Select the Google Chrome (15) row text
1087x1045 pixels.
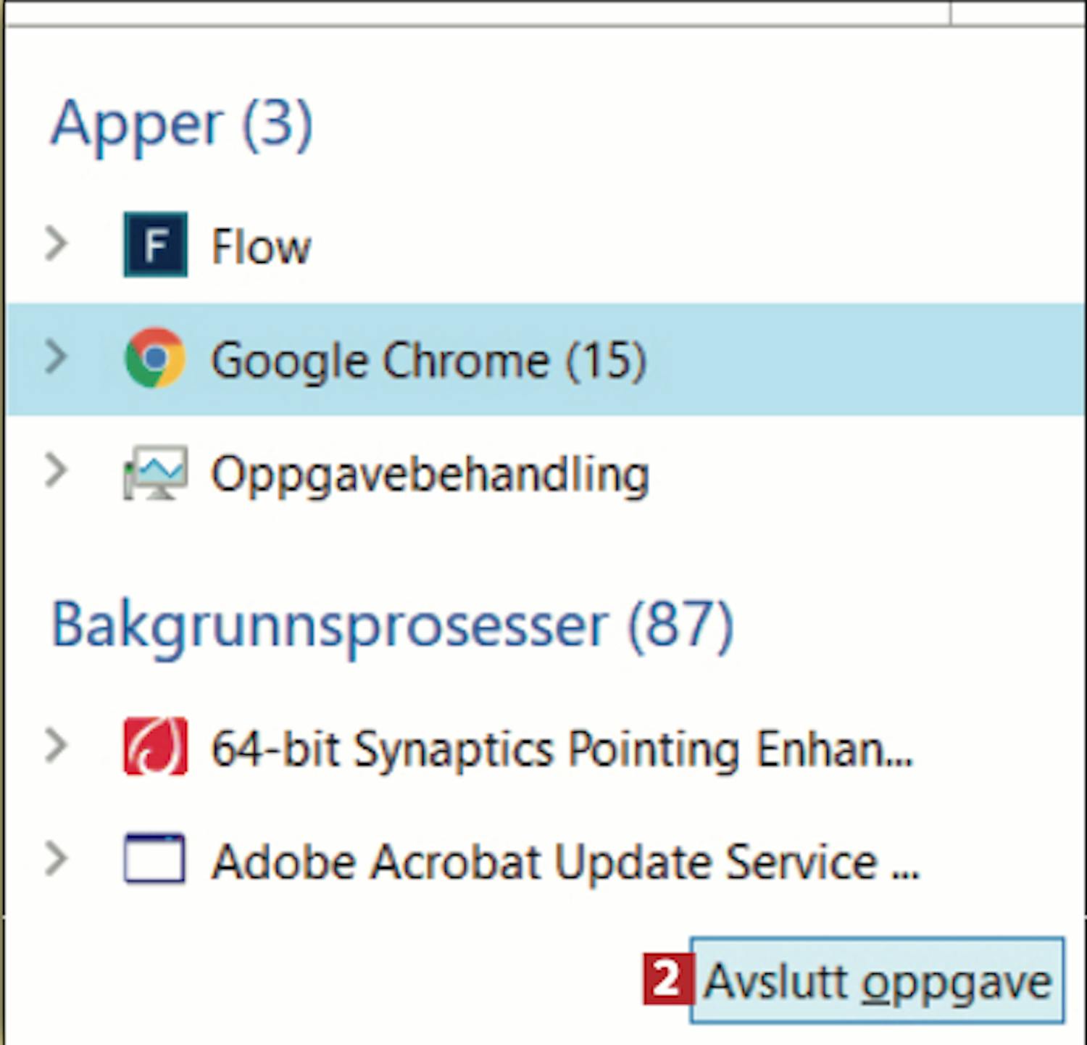pyautogui.click(x=428, y=360)
